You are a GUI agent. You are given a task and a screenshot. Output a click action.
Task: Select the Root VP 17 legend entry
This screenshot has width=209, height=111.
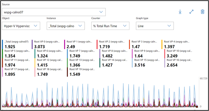(x=16, y=72)
